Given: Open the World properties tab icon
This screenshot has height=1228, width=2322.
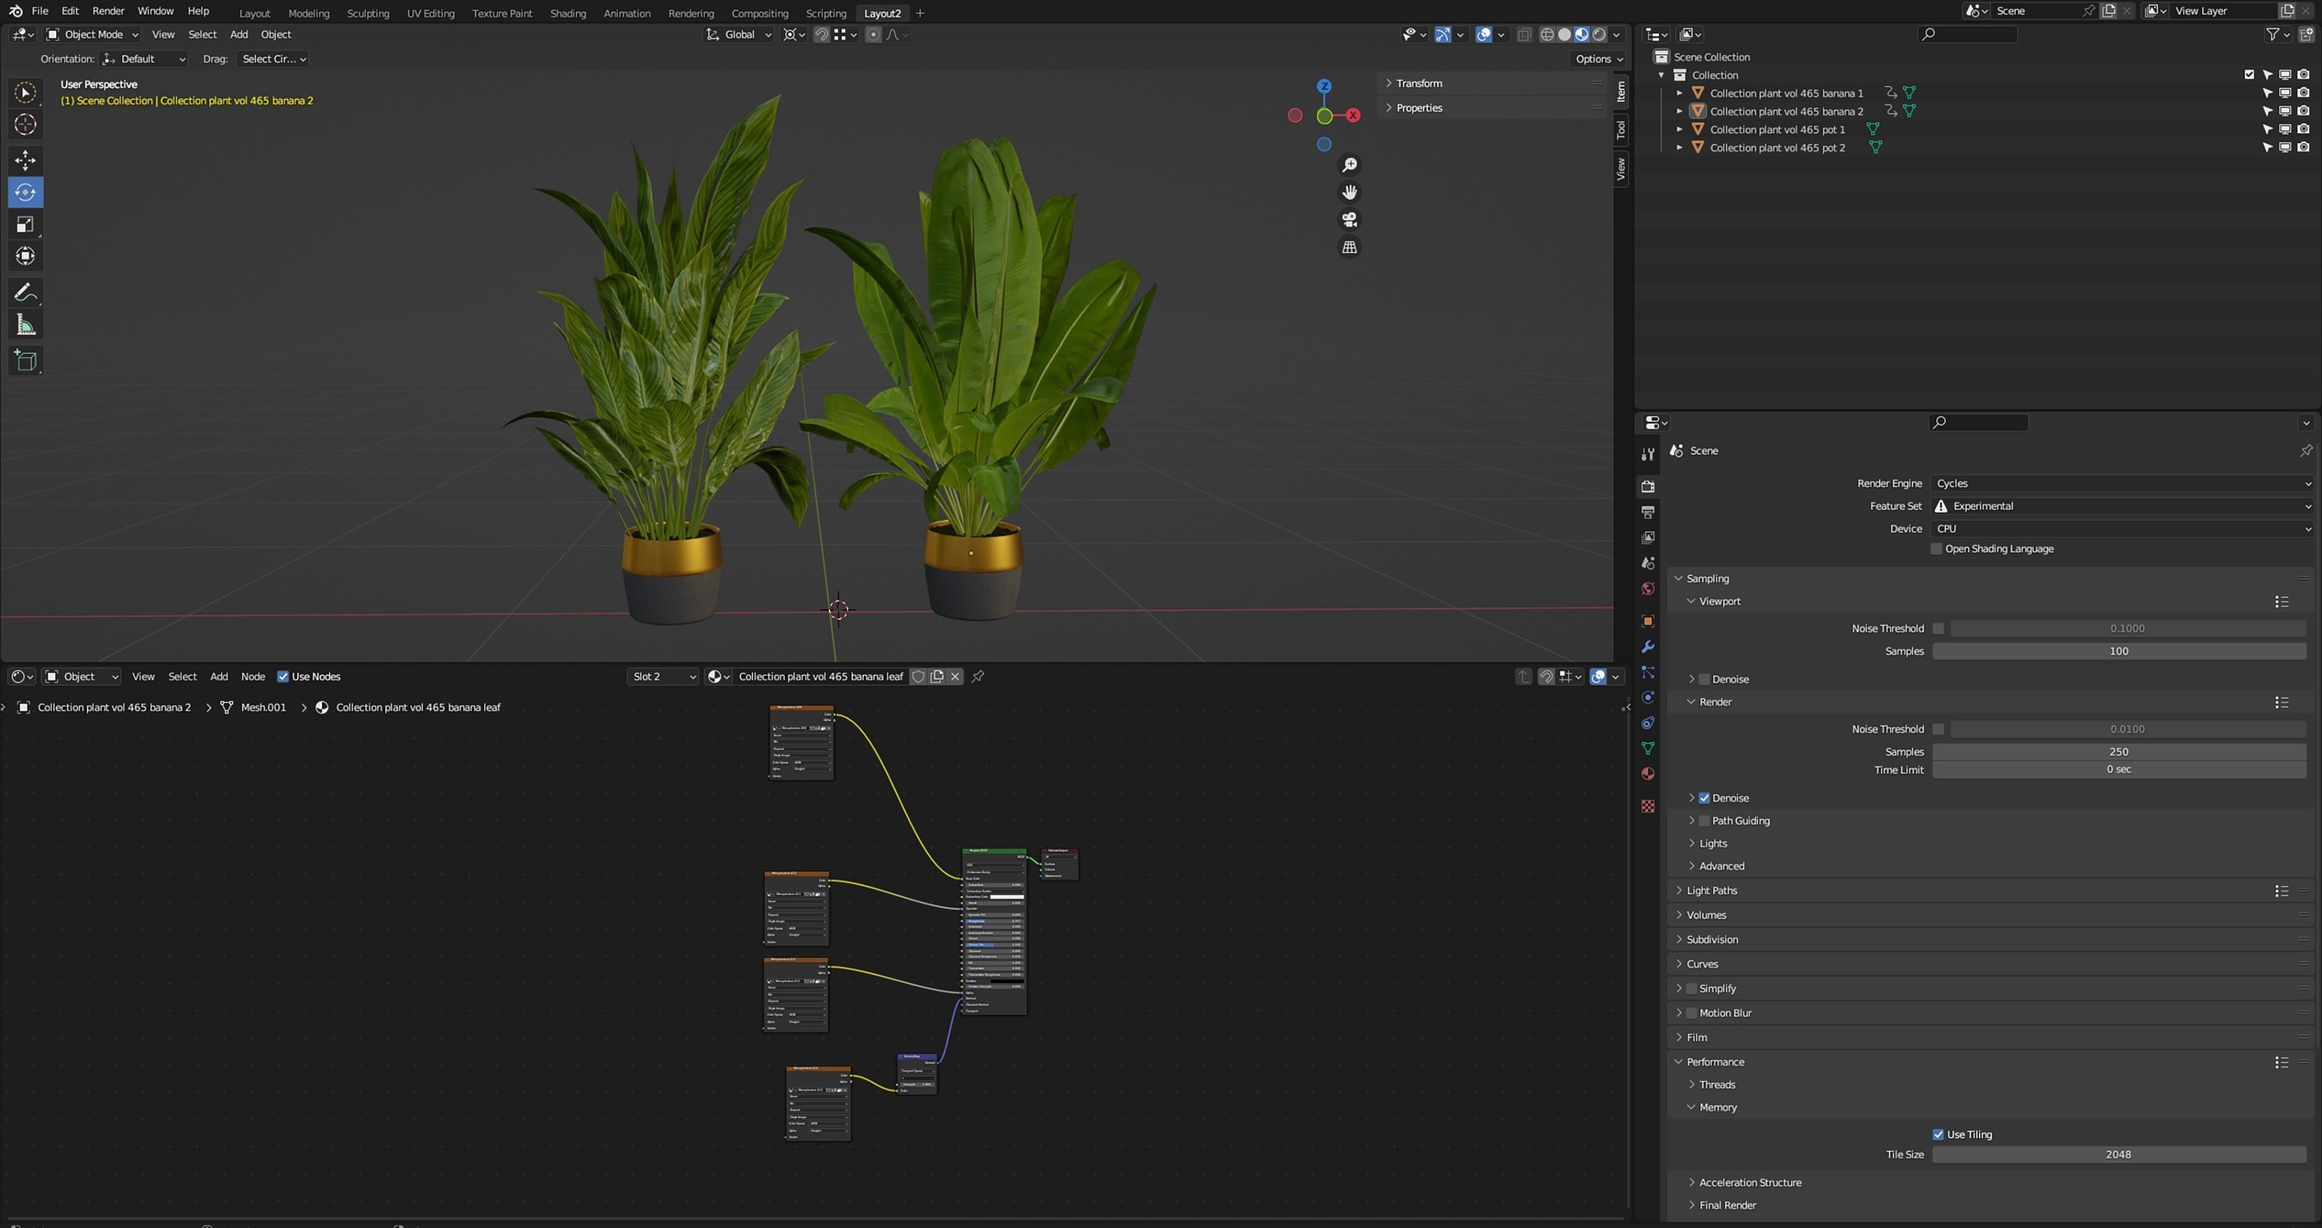Looking at the screenshot, I should tap(1648, 588).
